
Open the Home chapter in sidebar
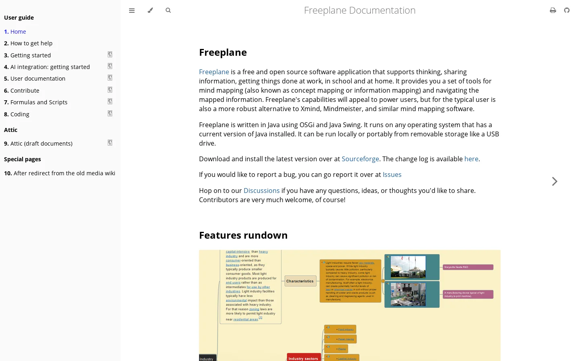click(x=15, y=32)
